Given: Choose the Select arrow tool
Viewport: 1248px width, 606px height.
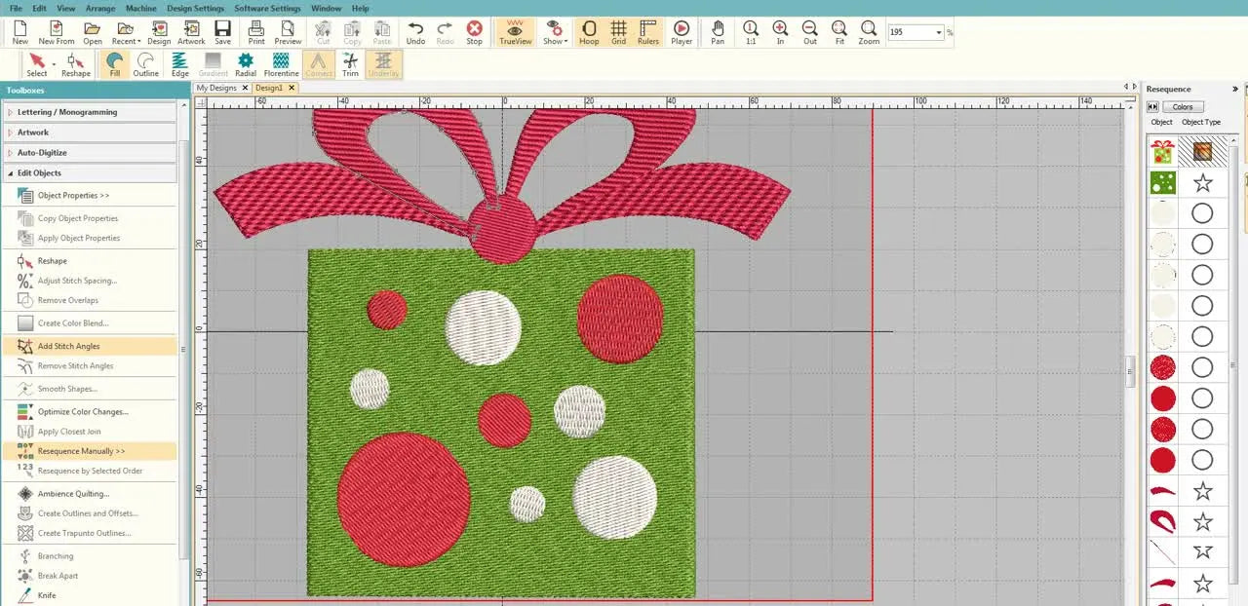Looking at the screenshot, I should click(x=37, y=64).
